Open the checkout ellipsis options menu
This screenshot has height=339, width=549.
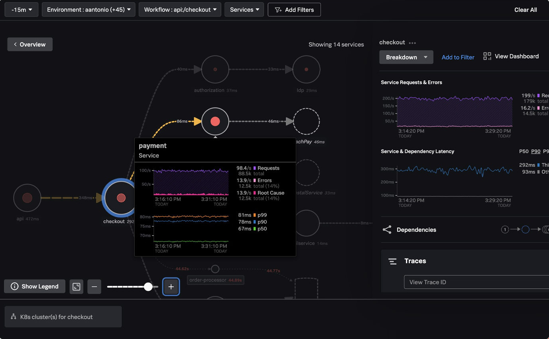tap(412, 43)
